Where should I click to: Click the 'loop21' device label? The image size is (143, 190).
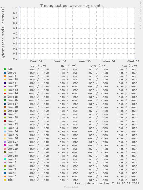click(13, 121)
